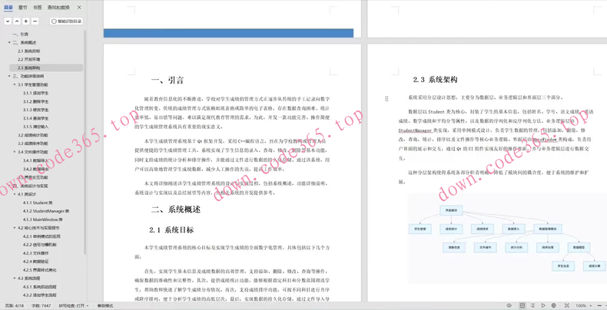Click the underlined StudentManager text in document
The height and width of the screenshot is (310, 607).
point(416,130)
